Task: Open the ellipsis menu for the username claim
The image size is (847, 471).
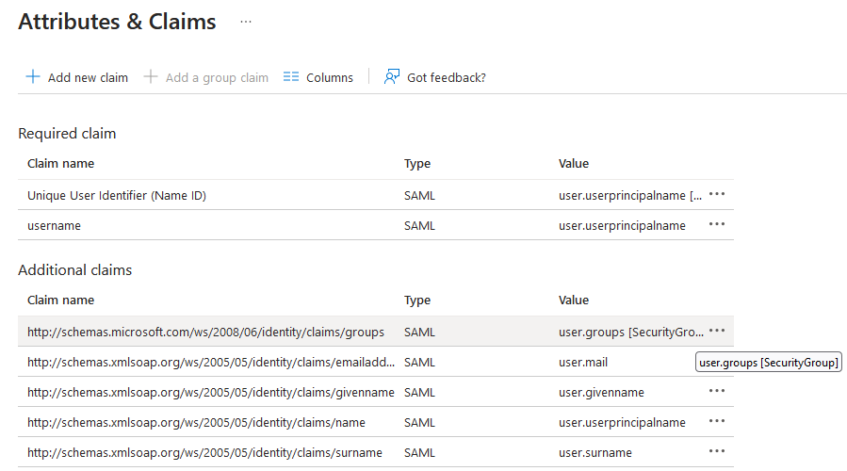Action: coord(717,224)
